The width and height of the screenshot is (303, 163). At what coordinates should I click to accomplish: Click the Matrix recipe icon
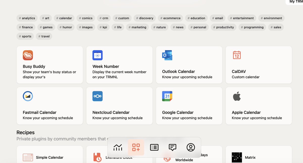point(237,157)
